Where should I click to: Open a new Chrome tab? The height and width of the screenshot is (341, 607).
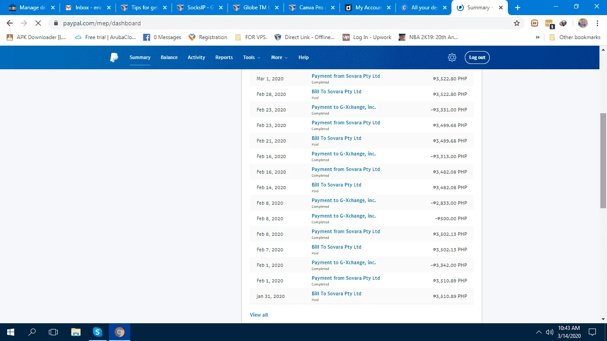[518, 8]
